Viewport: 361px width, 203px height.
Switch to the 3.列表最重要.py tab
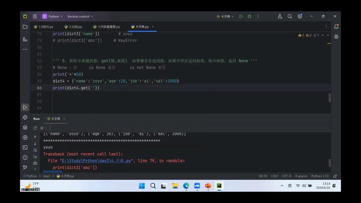point(107,27)
